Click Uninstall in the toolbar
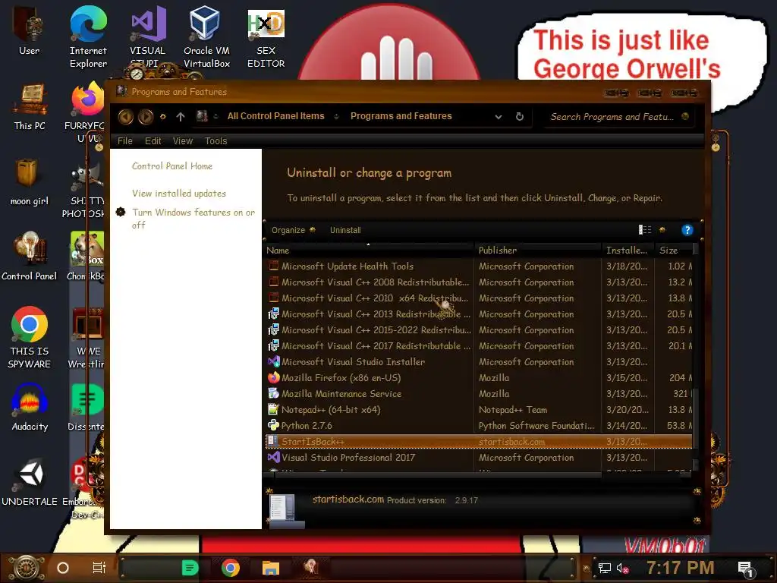This screenshot has width=777, height=583. click(345, 230)
